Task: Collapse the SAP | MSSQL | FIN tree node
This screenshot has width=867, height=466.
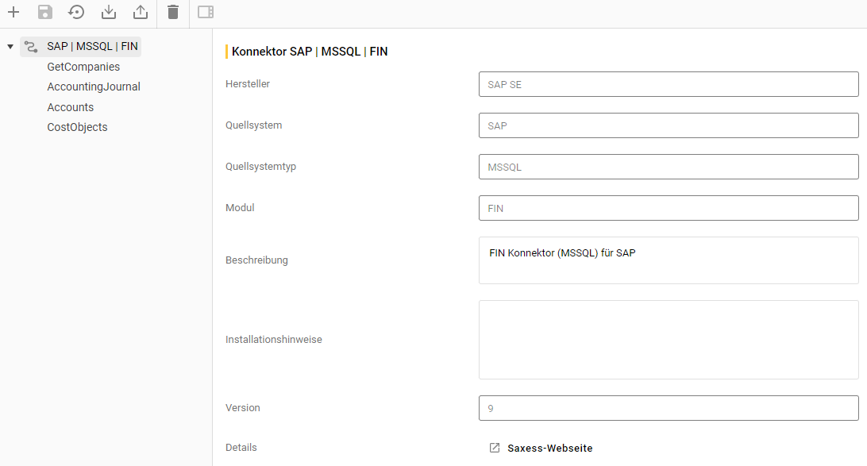Action: [x=10, y=47]
